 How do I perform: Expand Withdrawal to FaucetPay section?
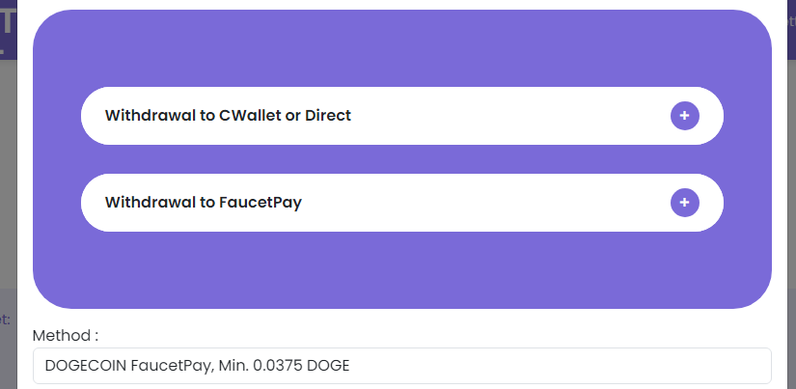coord(402,203)
